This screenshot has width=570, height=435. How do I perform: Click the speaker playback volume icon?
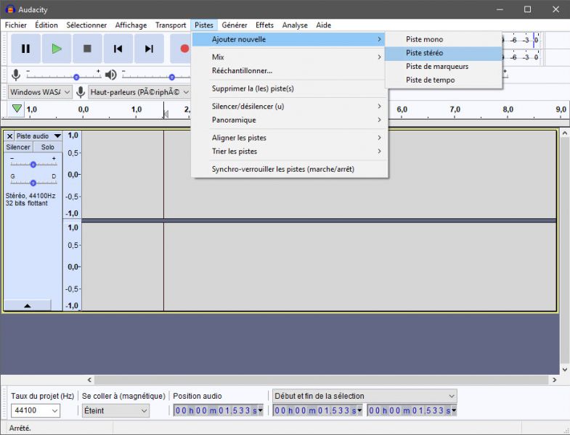point(110,75)
